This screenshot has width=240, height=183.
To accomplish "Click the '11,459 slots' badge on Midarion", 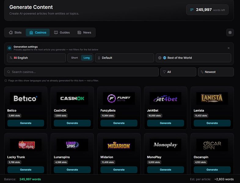I will pos(108,162).
